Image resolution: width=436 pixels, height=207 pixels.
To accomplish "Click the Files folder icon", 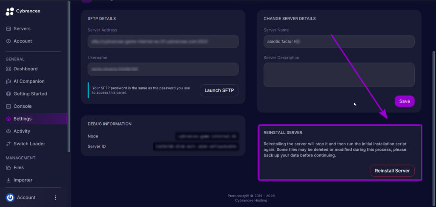I will tap(9, 167).
